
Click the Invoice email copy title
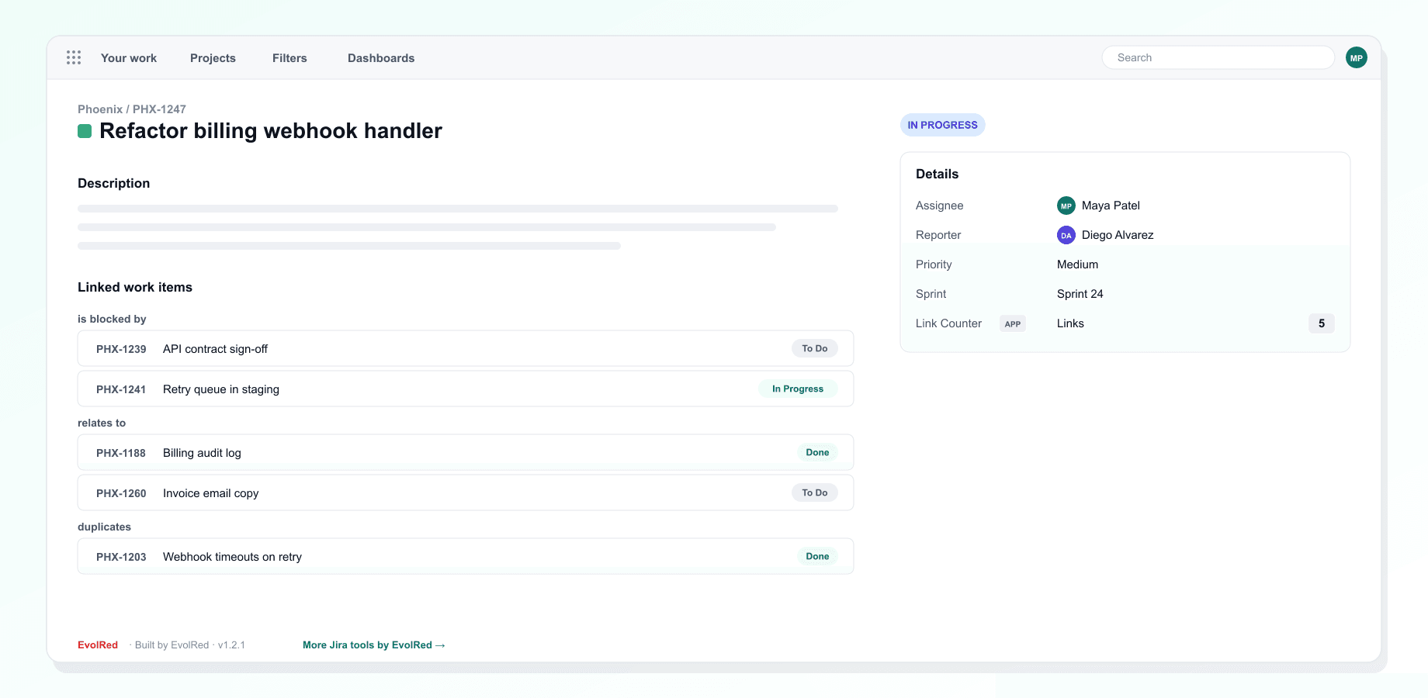coord(210,493)
